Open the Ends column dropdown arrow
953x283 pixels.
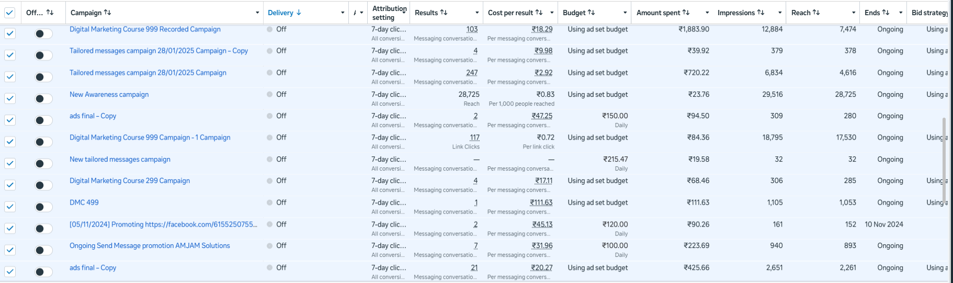coord(901,13)
